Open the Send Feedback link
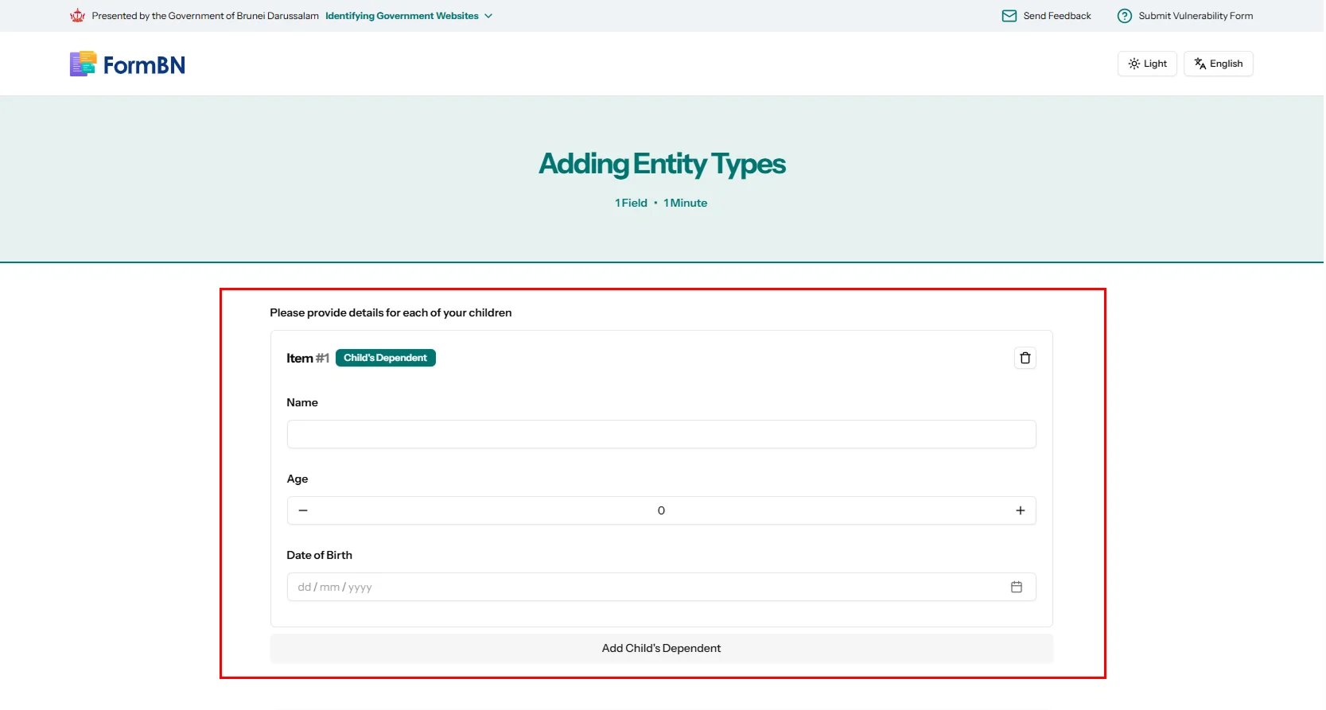1326x710 pixels. pyautogui.click(x=1056, y=16)
